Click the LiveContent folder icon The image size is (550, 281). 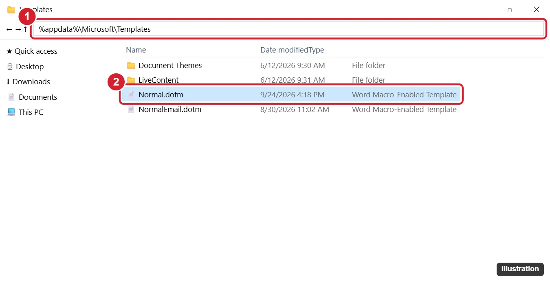pyautogui.click(x=131, y=80)
